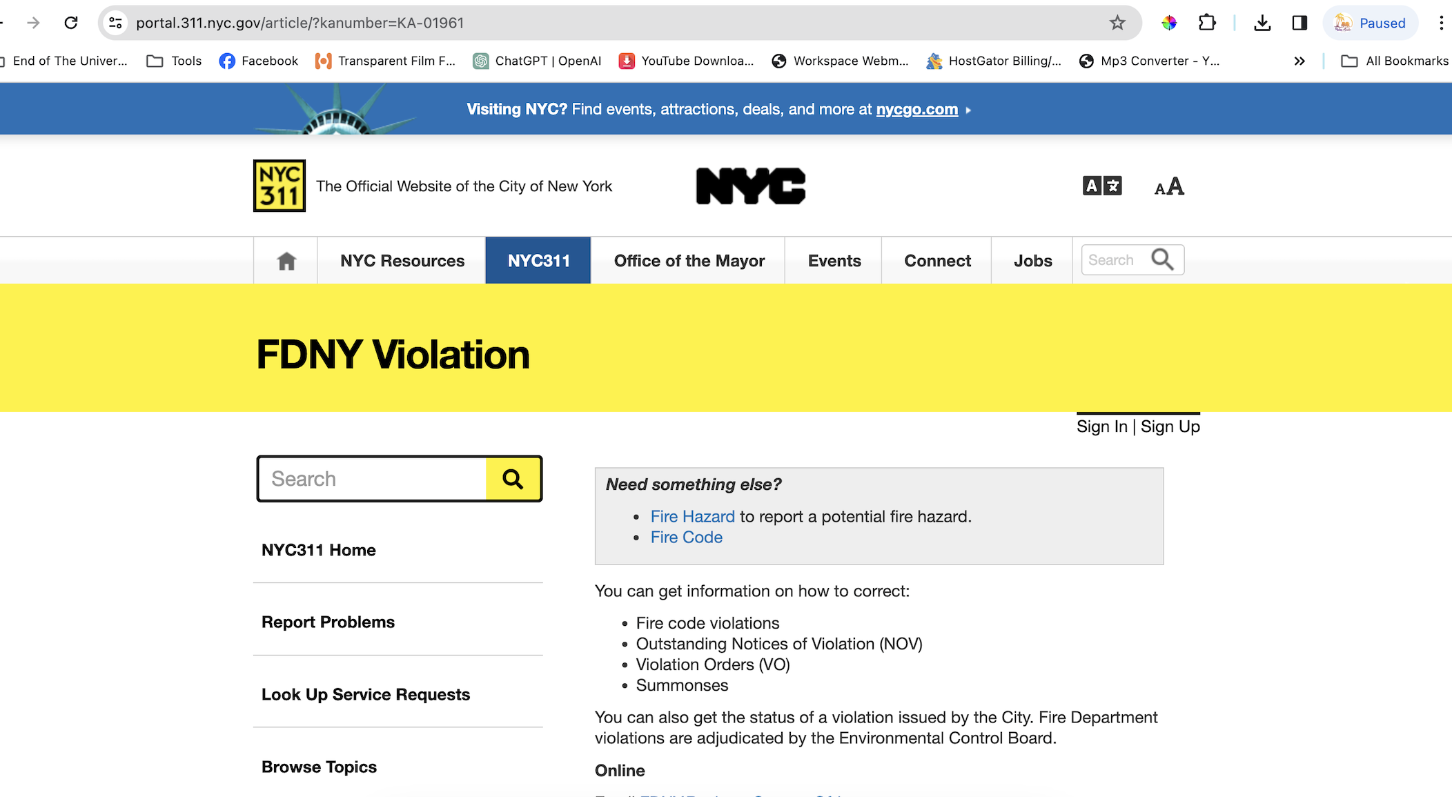The height and width of the screenshot is (797, 1452).
Task: Click the nycgo.com link in the blue banner
Action: [x=916, y=108]
